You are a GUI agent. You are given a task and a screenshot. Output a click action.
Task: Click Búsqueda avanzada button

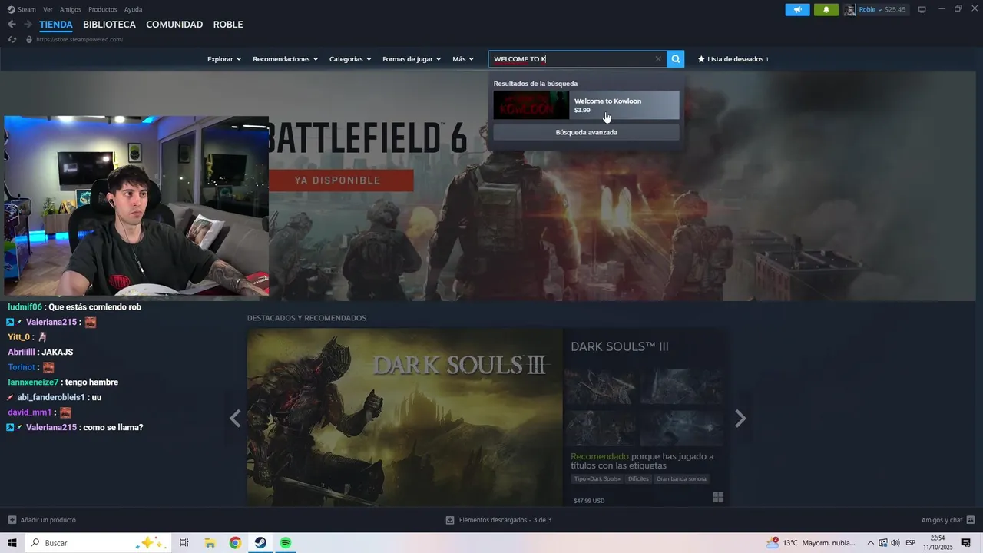(586, 132)
